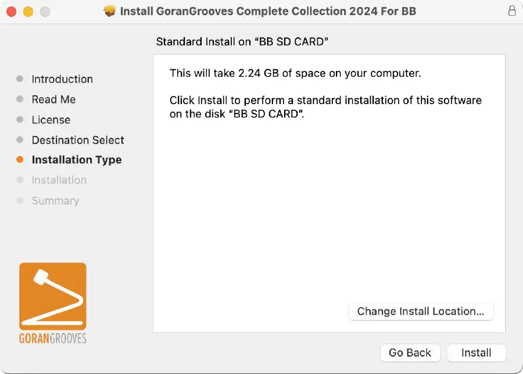
Task: Click the greyed Summary step
Action: tap(55, 200)
